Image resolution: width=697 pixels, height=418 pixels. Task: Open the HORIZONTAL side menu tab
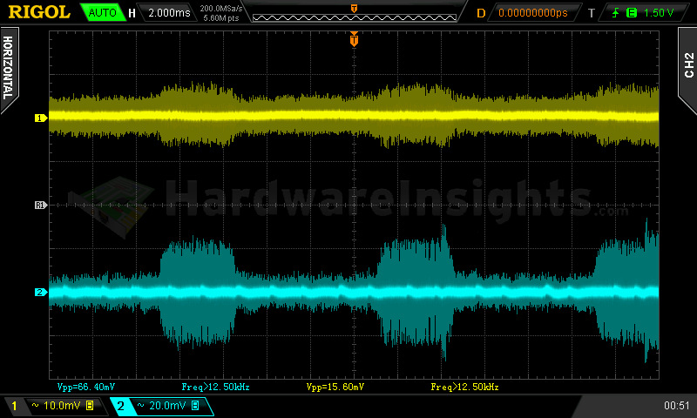pos(9,69)
